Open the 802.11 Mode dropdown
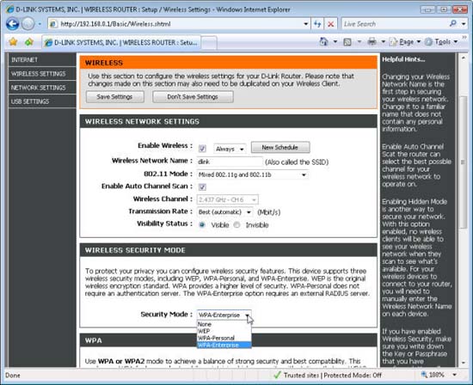This screenshot has width=473, height=385. (x=253, y=174)
